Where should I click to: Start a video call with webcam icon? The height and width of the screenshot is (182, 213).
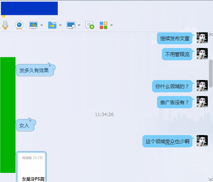(x=19, y=25)
